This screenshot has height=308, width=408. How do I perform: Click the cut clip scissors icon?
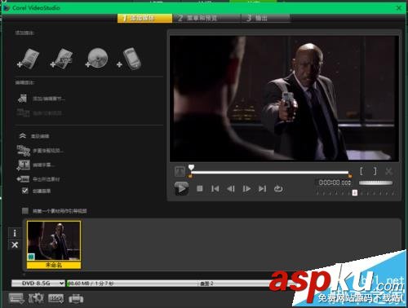tap(389, 171)
